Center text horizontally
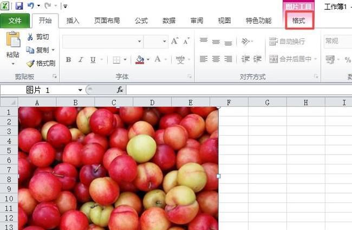This screenshot has height=230, width=352. [x=216, y=59]
